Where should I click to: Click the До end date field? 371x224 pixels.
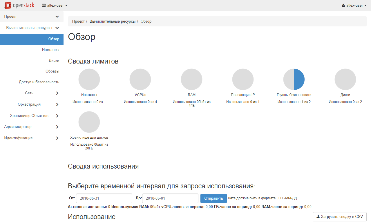pos(170,198)
